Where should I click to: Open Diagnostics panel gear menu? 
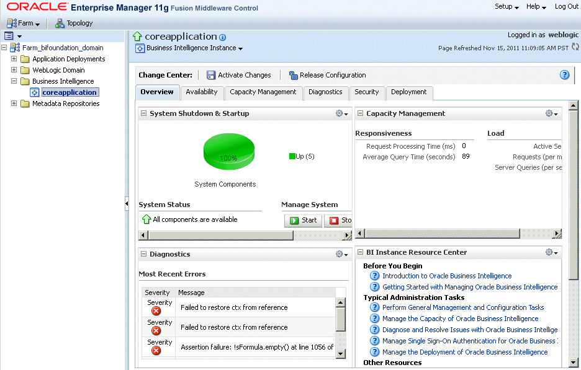click(341, 254)
